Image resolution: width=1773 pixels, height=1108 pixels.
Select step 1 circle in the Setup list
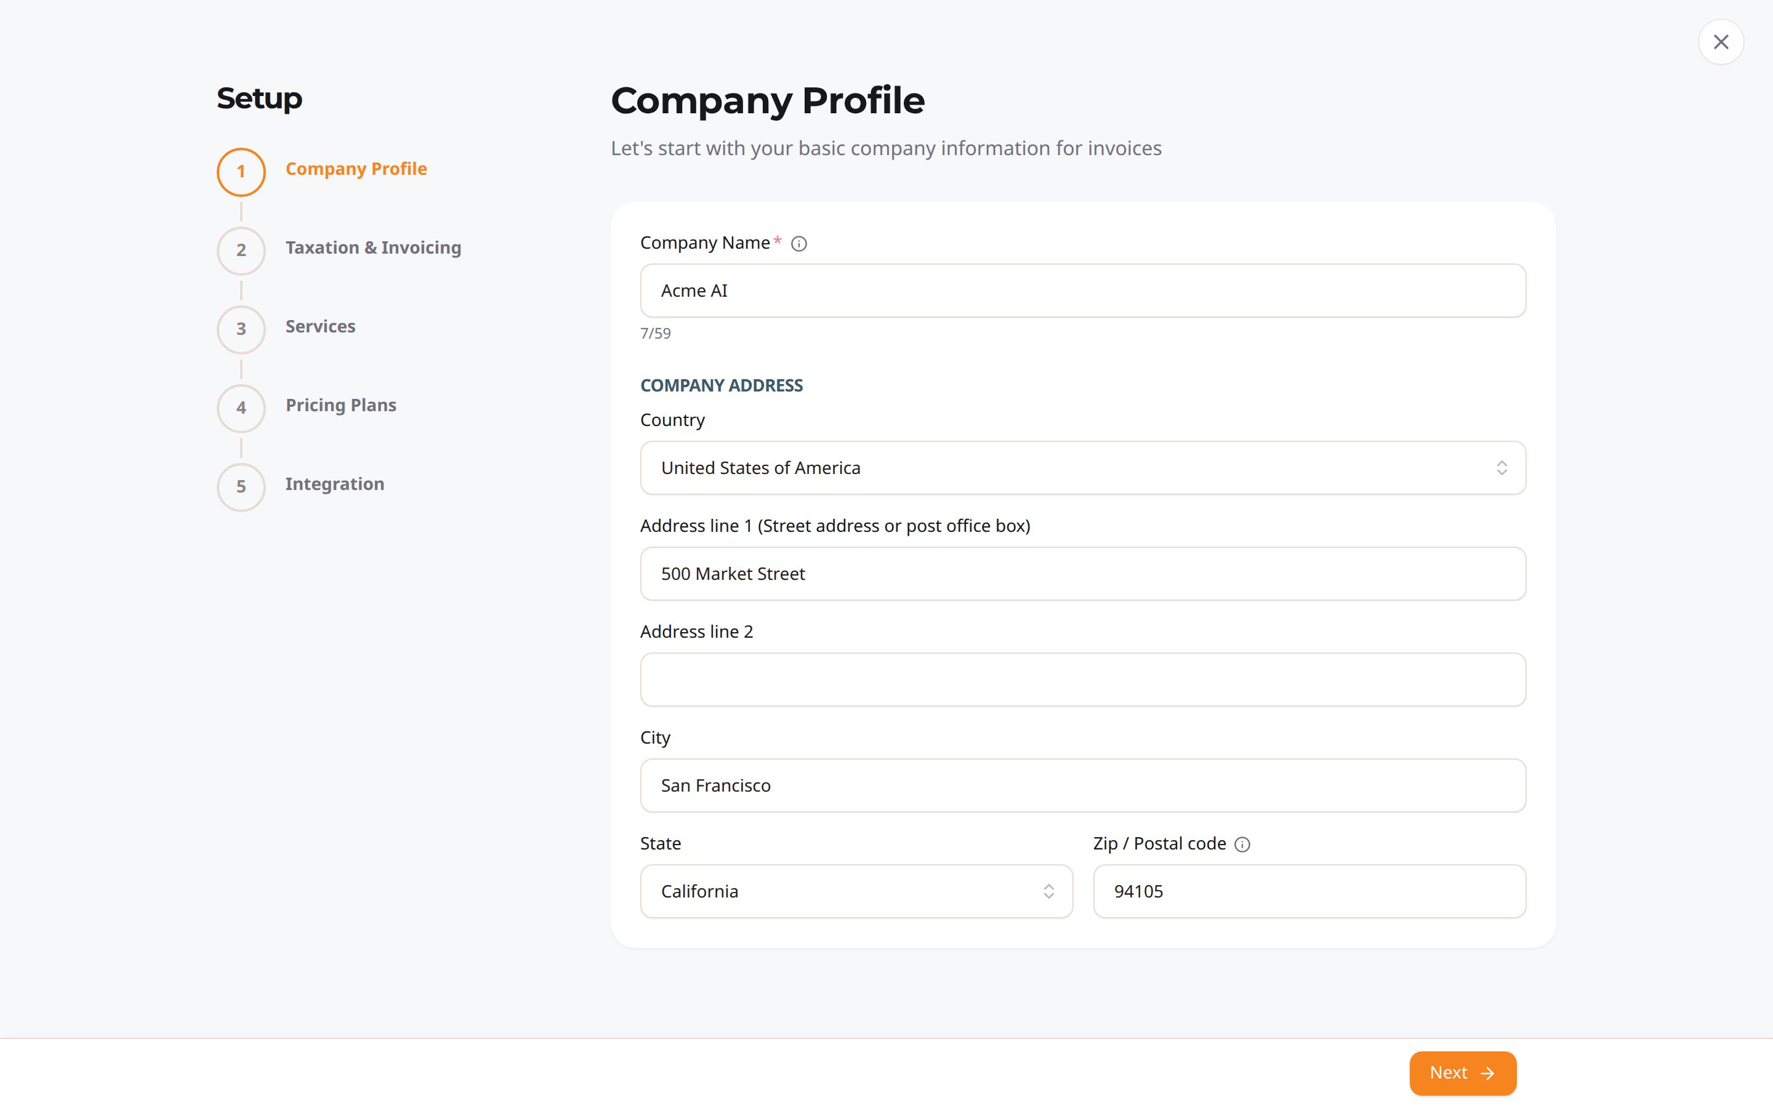[241, 172]
